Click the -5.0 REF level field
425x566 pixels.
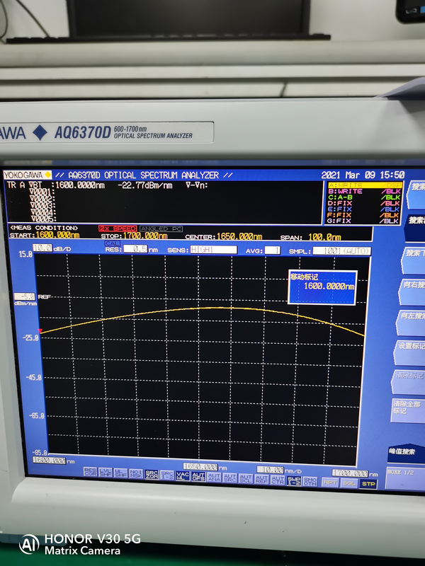coord(25,296)
